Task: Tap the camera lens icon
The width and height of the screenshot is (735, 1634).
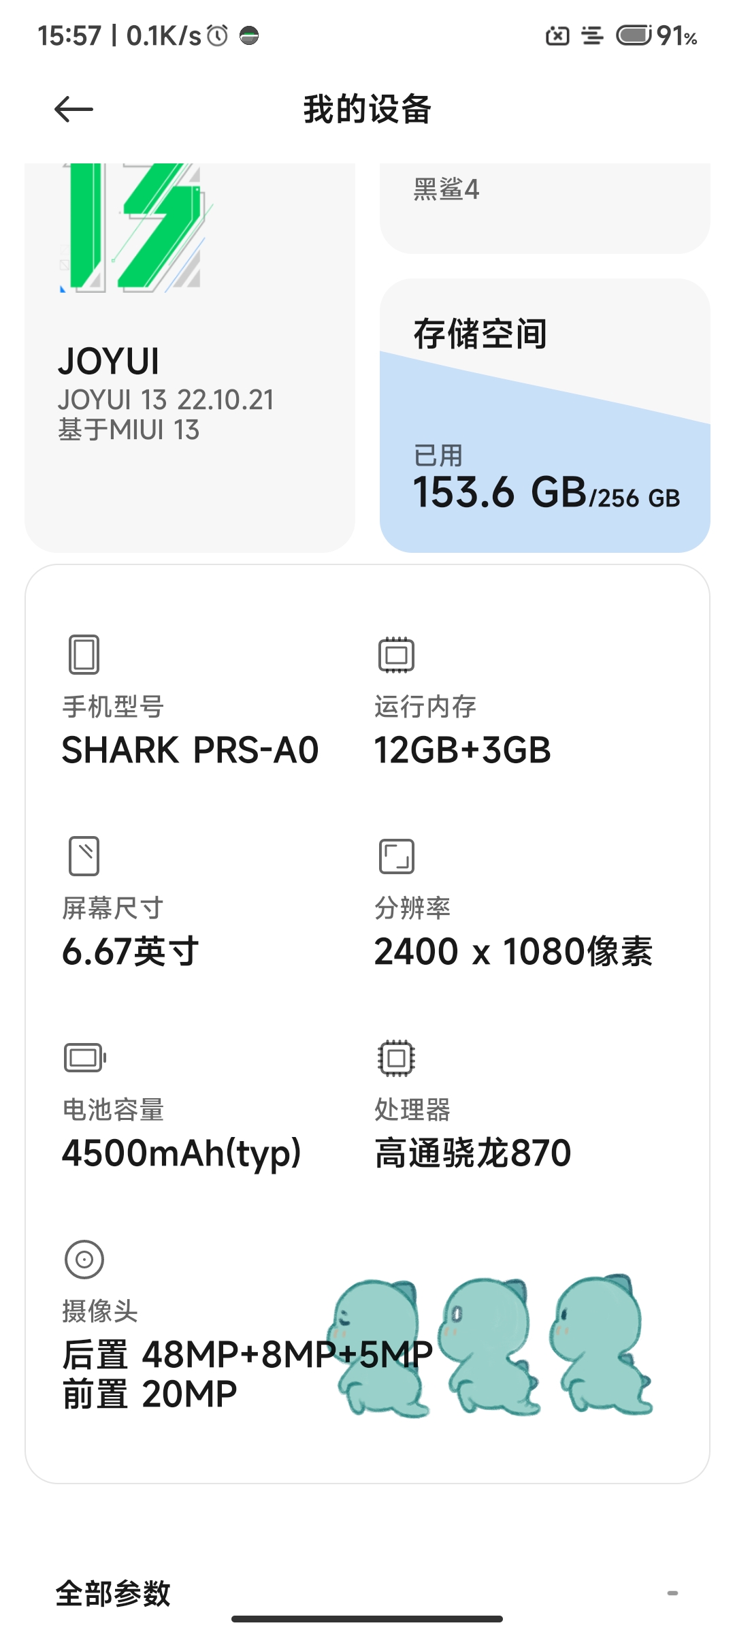Action: pos(84,1259)
